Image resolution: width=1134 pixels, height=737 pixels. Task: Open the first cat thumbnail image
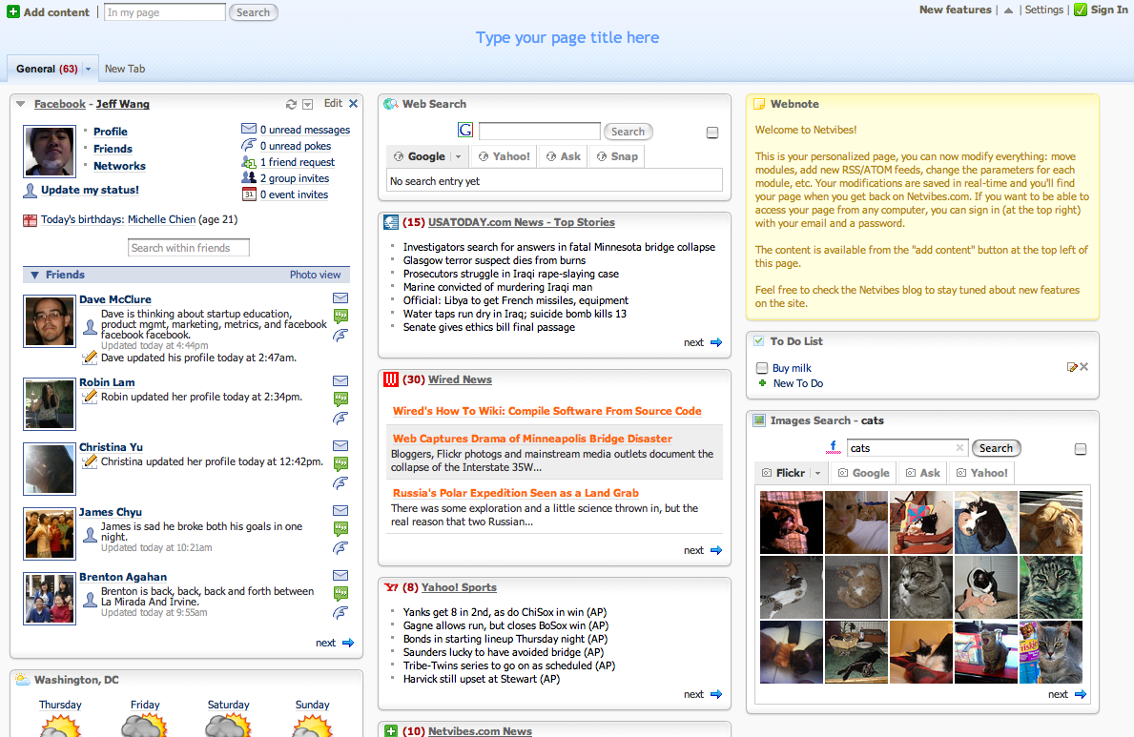(791, 522)
